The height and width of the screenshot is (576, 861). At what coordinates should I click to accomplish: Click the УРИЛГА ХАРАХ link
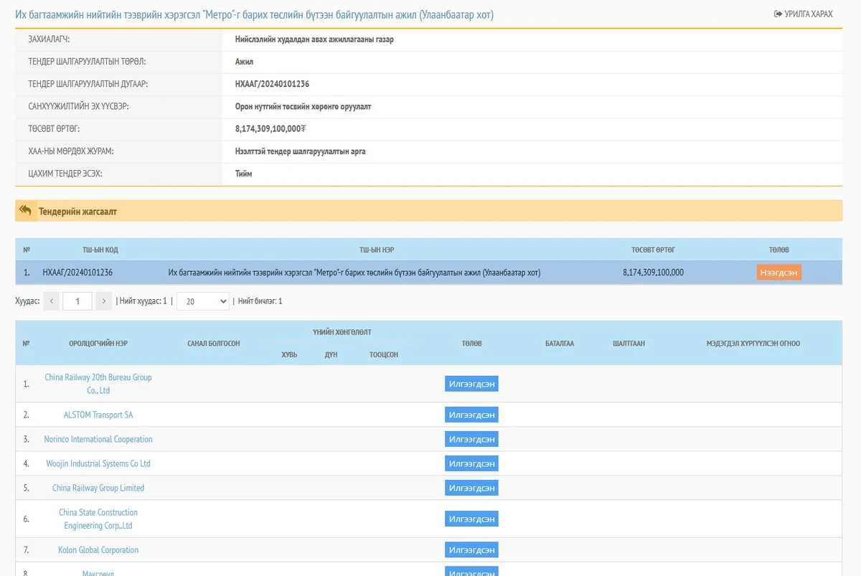pos(803,14)
